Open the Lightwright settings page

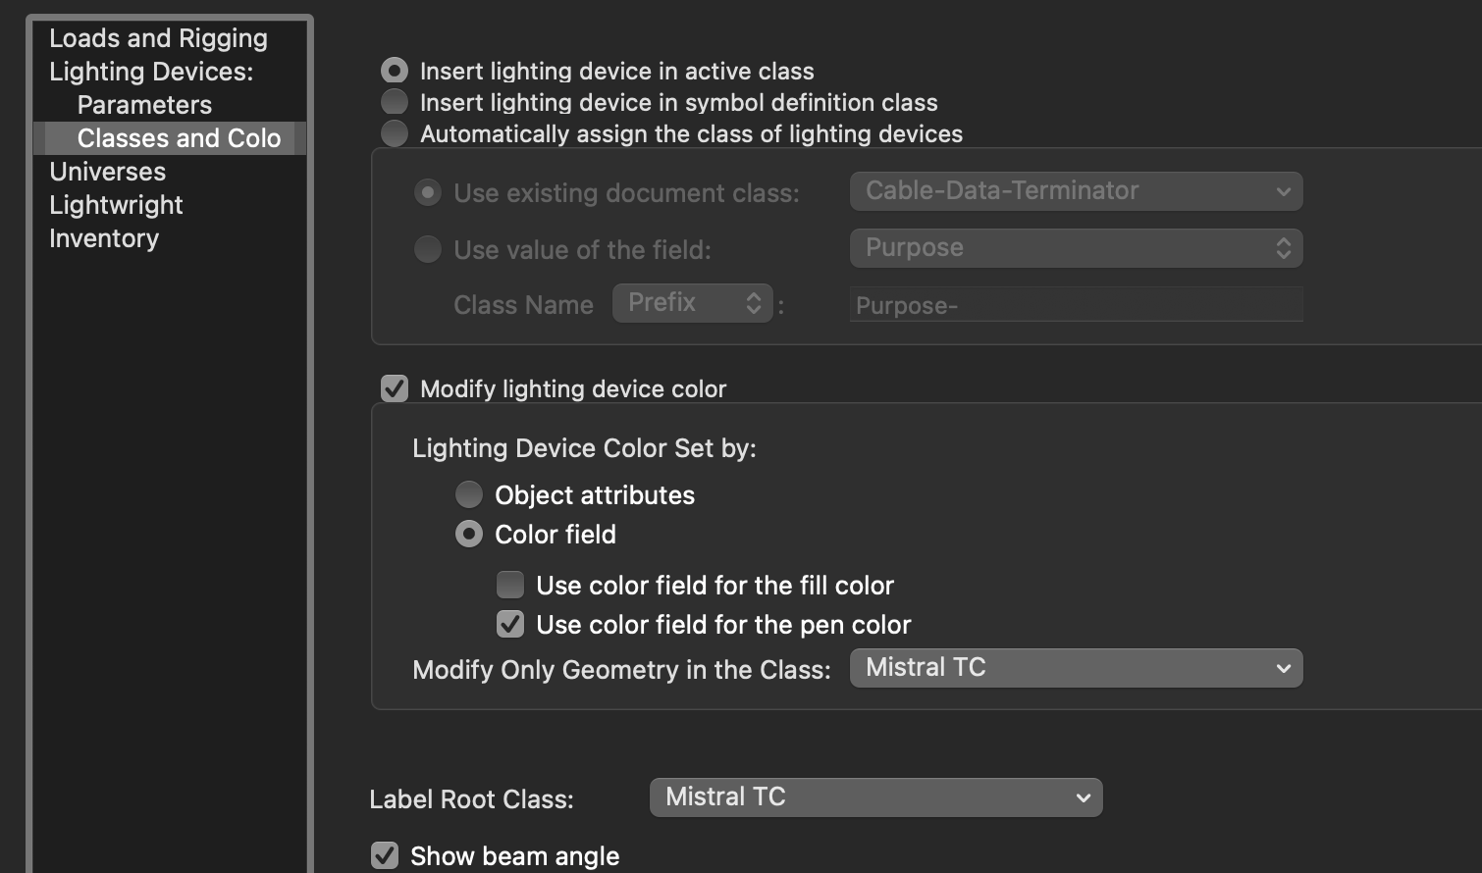point(116,204)
